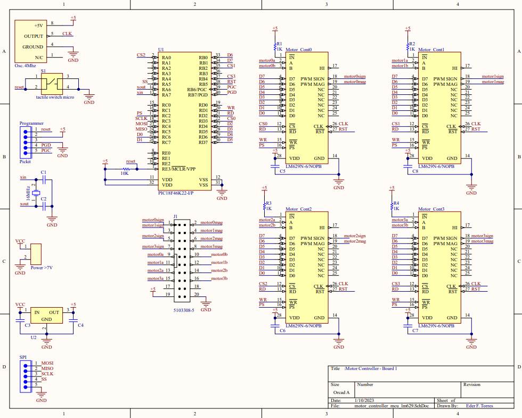The image size is (522, 418).
Task: Click the U2 voltage regulator block
Action: pyautogui.click(x=46, y=315)
